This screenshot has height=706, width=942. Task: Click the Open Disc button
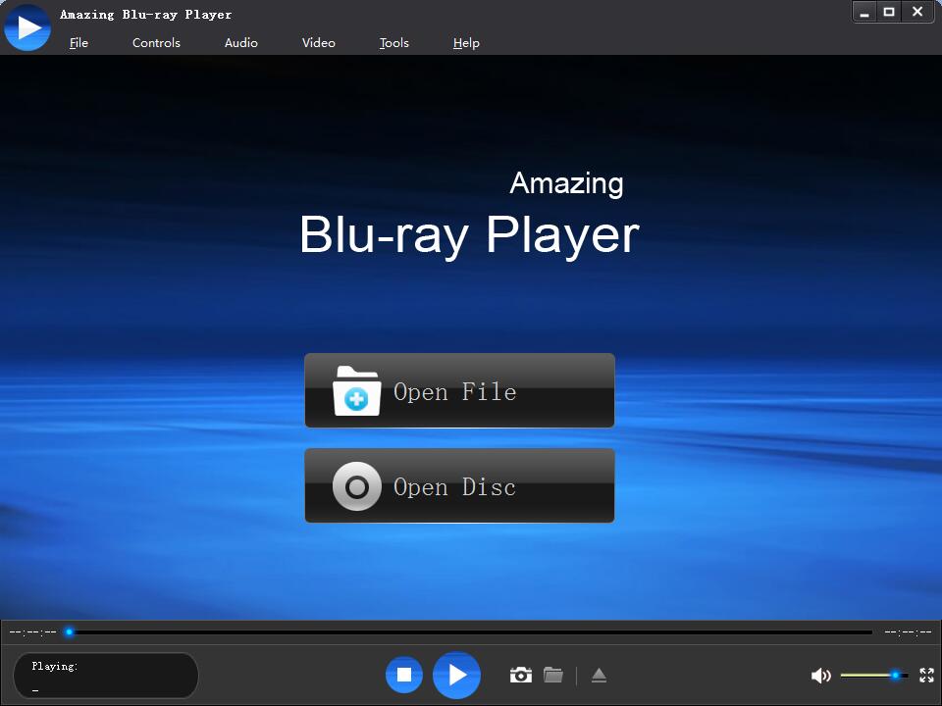click(x=459, y=485)
